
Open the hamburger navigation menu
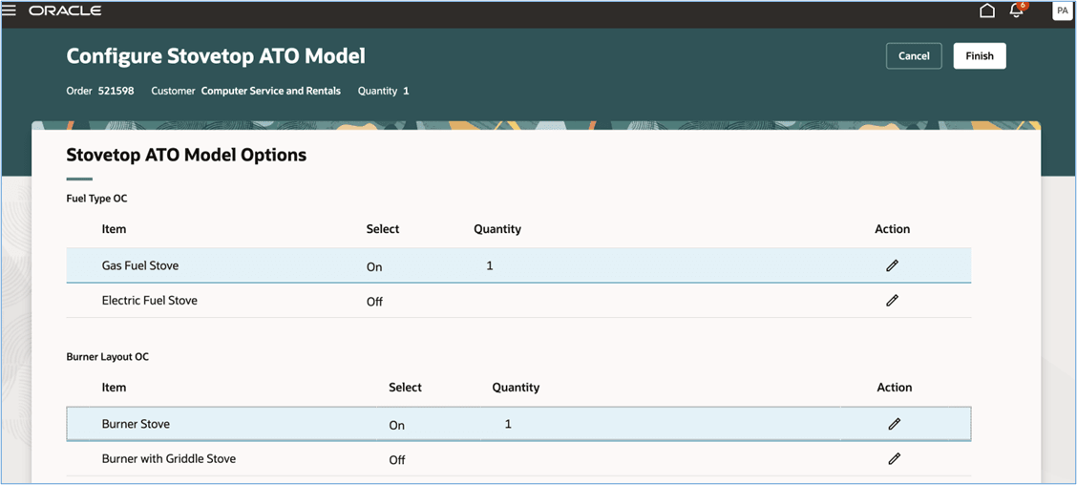[10, 11]
